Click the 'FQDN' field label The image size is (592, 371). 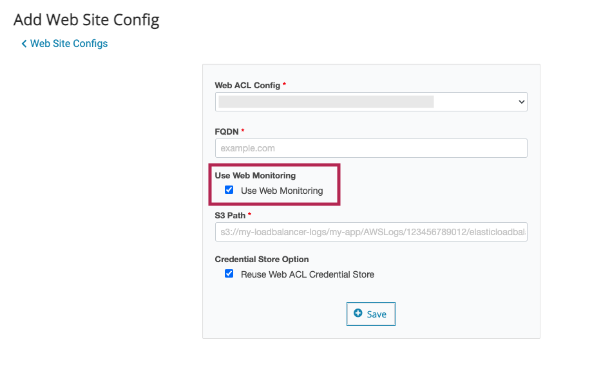pos(227,131)
